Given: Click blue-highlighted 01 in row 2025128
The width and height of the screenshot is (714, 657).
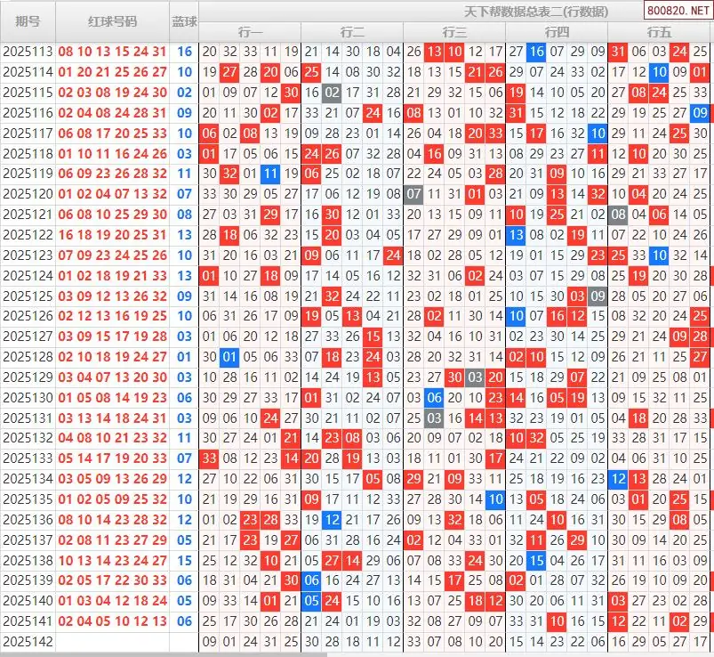Looking at the screenshot, I should tap(229, 356).
